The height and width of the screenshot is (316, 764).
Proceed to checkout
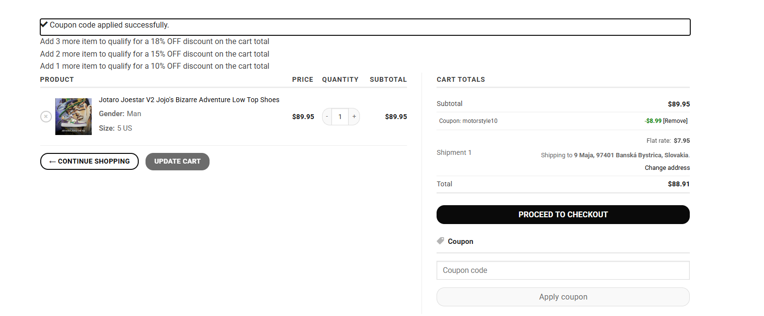(x=563, y=215)
